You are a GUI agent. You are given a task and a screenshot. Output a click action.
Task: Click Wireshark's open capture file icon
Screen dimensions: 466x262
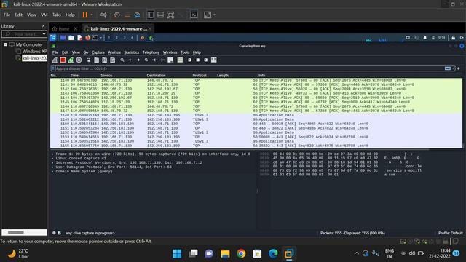[x=88, y=60]
